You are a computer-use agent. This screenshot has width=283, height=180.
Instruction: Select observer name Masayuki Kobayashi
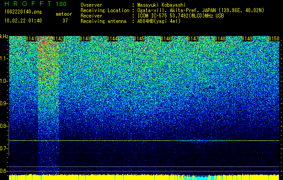coord(161,5)
